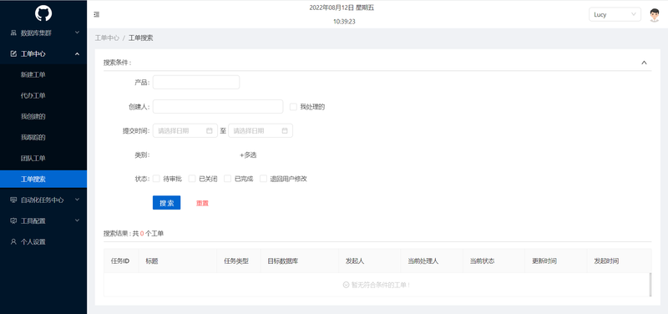Collapse the 工单中心 menu chevron
Image resolution: width=668 pixels, height=314 pixels.
(77, 53)
